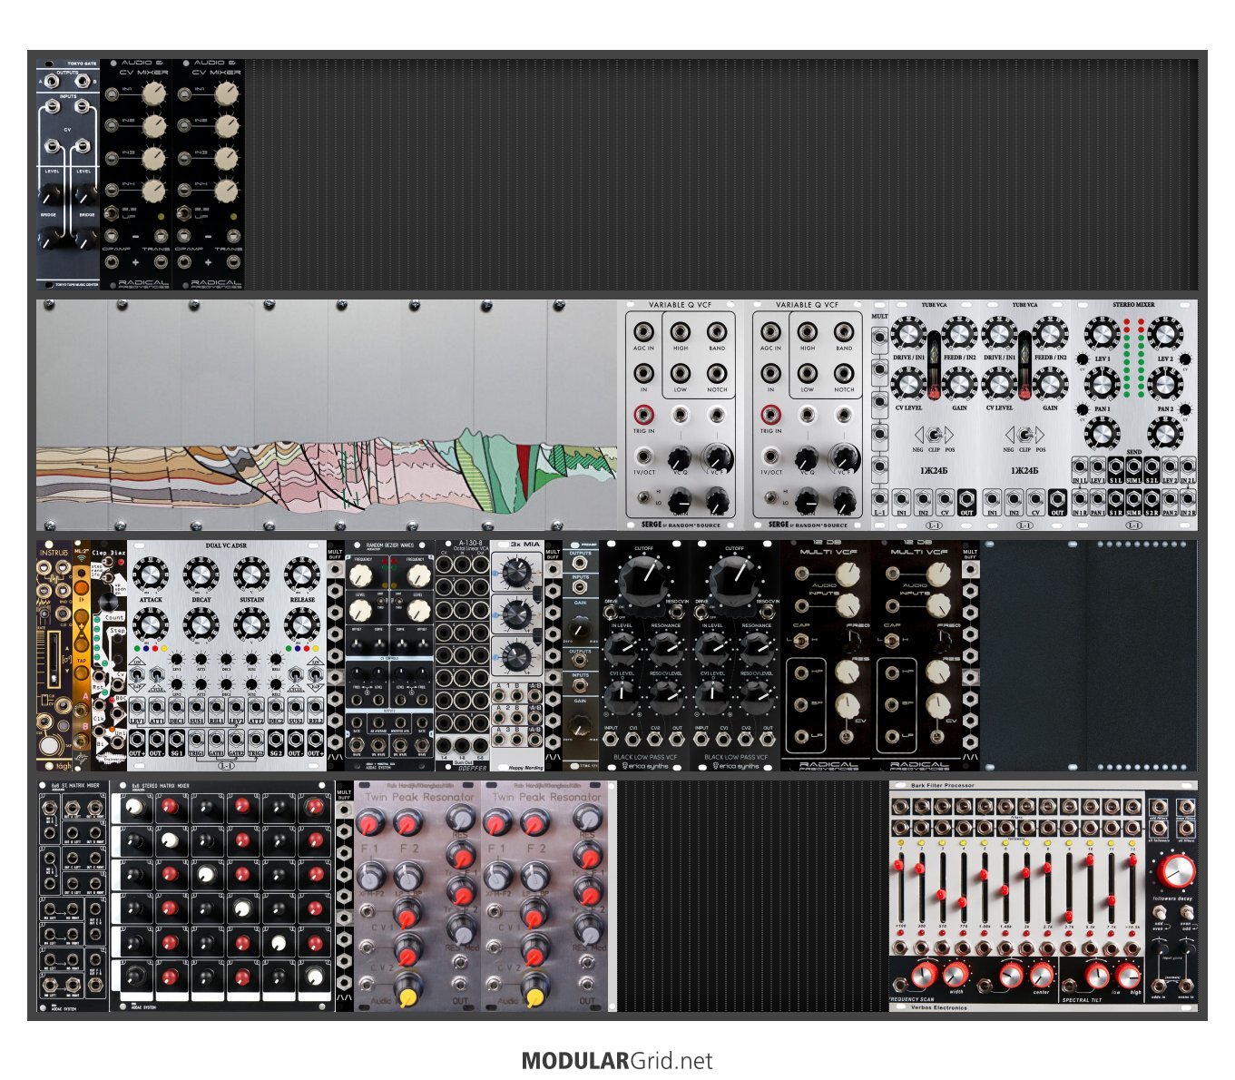This screenshot has height=1080, width=1235.
Task: Click DRIVE/IN1 knob on first Tube VCA
Action: (x=908, y=334)
